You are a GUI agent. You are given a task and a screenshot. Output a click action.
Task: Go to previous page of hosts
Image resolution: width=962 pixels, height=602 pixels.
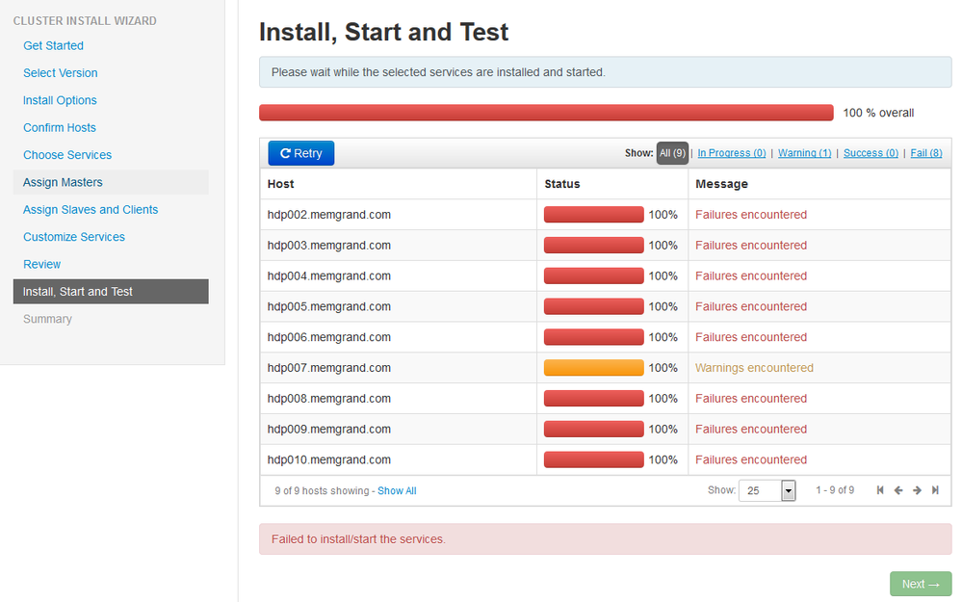tap(898, 490)
